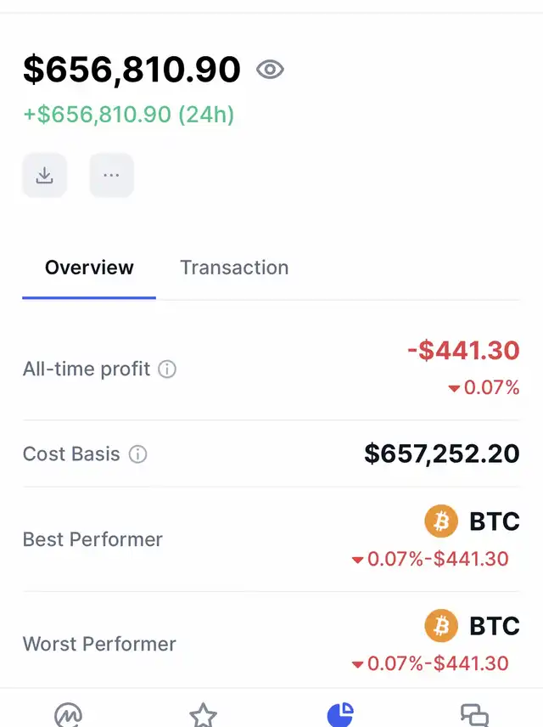The image size is (543, 727).
Task: Open the CoinMarketCap markets icon in bottom bar
Action: tap(68, 715)
